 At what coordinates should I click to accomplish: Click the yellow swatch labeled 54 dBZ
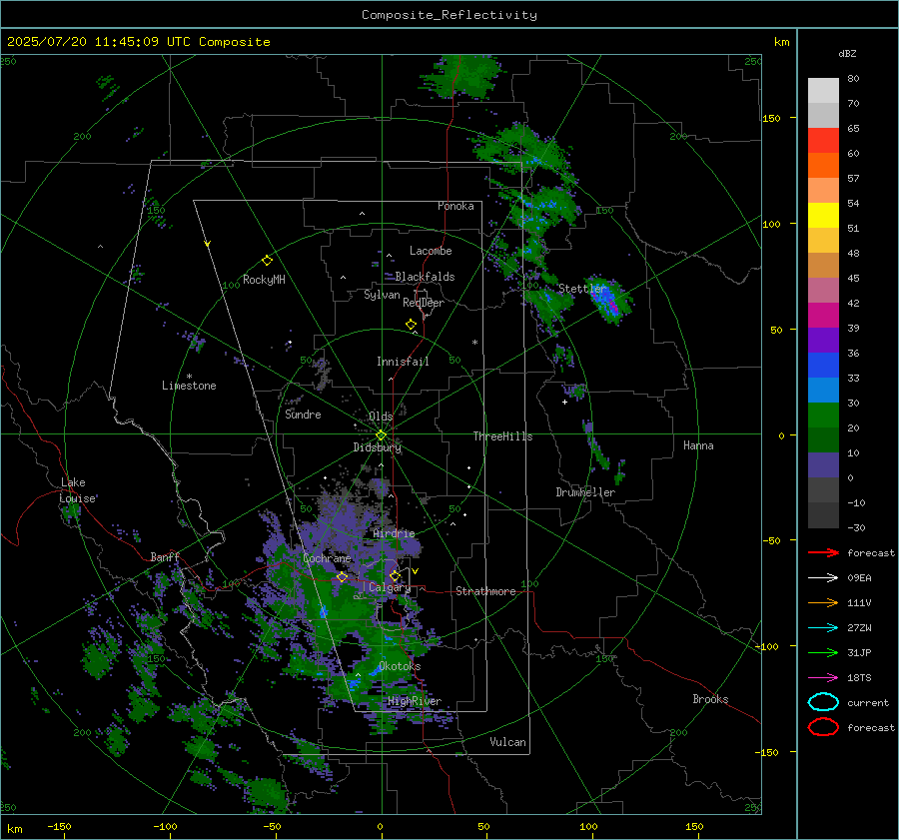(x=823, y=216)
